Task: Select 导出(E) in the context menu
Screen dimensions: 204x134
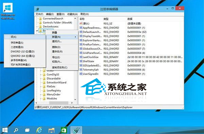Action: tap(62, 57)
